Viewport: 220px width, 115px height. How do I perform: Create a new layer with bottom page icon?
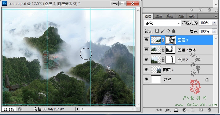[201, 110]
